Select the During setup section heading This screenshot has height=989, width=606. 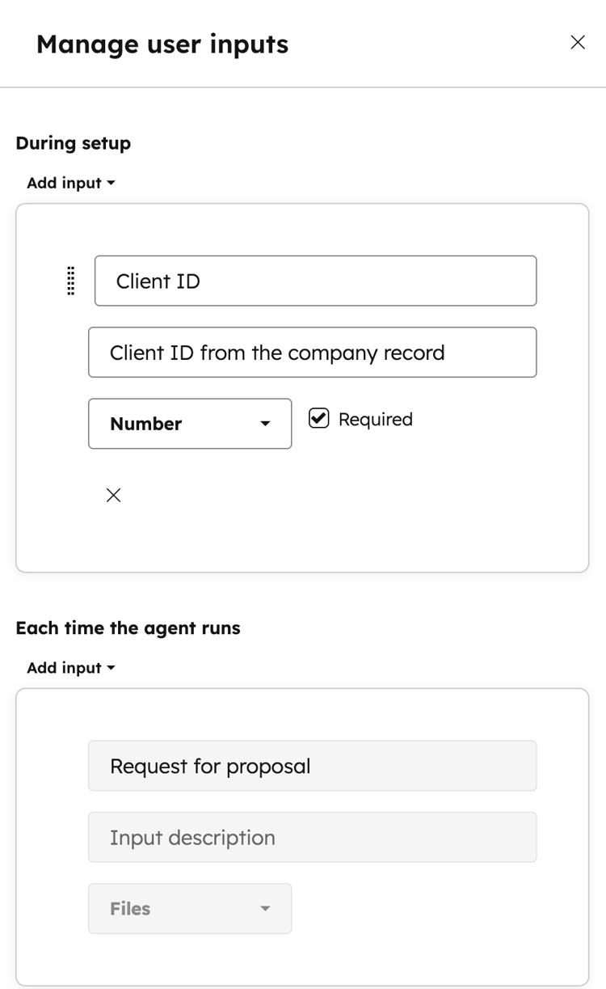[x=73, y=143]
